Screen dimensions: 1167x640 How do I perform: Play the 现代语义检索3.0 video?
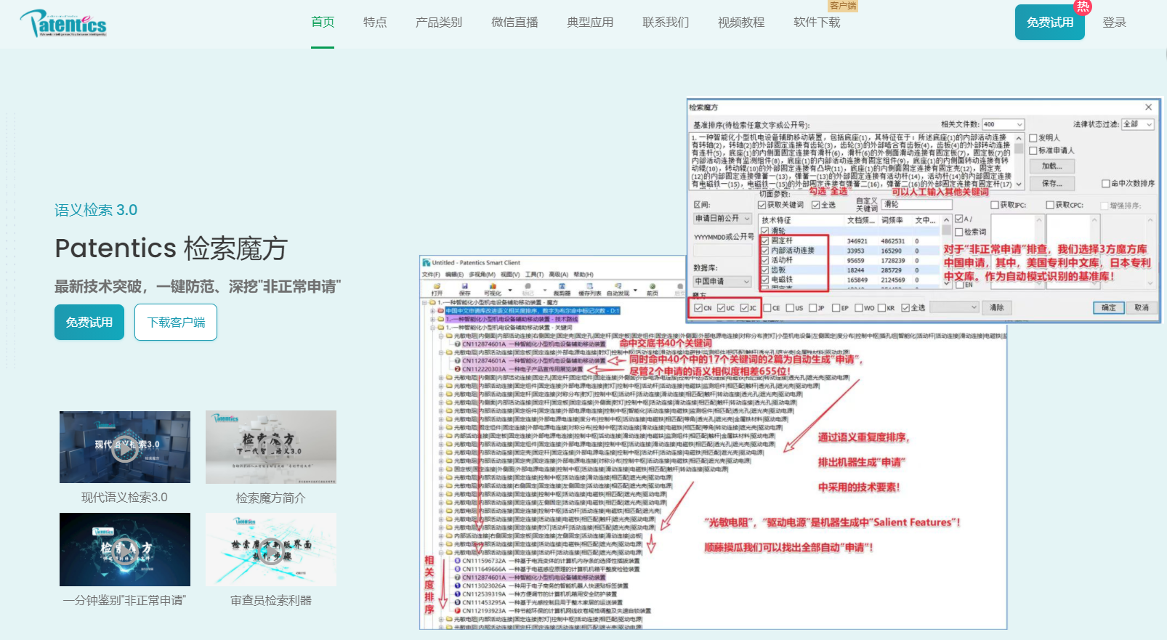click(x=125, y=447)
